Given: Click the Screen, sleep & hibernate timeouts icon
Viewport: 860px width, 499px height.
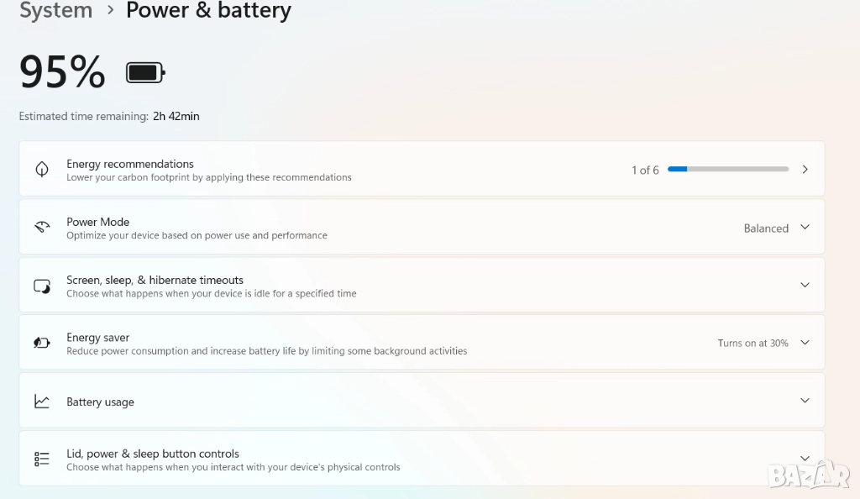Looking at the screenshot, I should (x=42, y=286).
